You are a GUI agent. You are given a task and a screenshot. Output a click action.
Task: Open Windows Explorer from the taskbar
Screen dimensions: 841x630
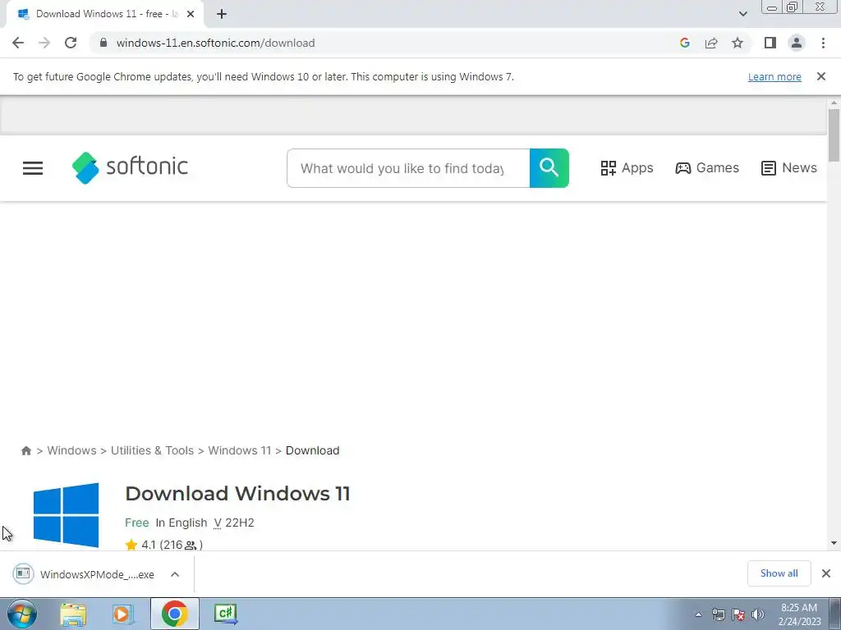pyautogui.click(x=73, y=614)
